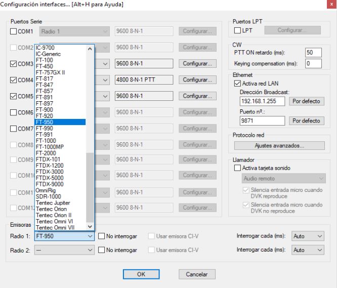Screen dimensions: 337x288
Task: Enable the COM7 port checkbox
Action: 13,129
